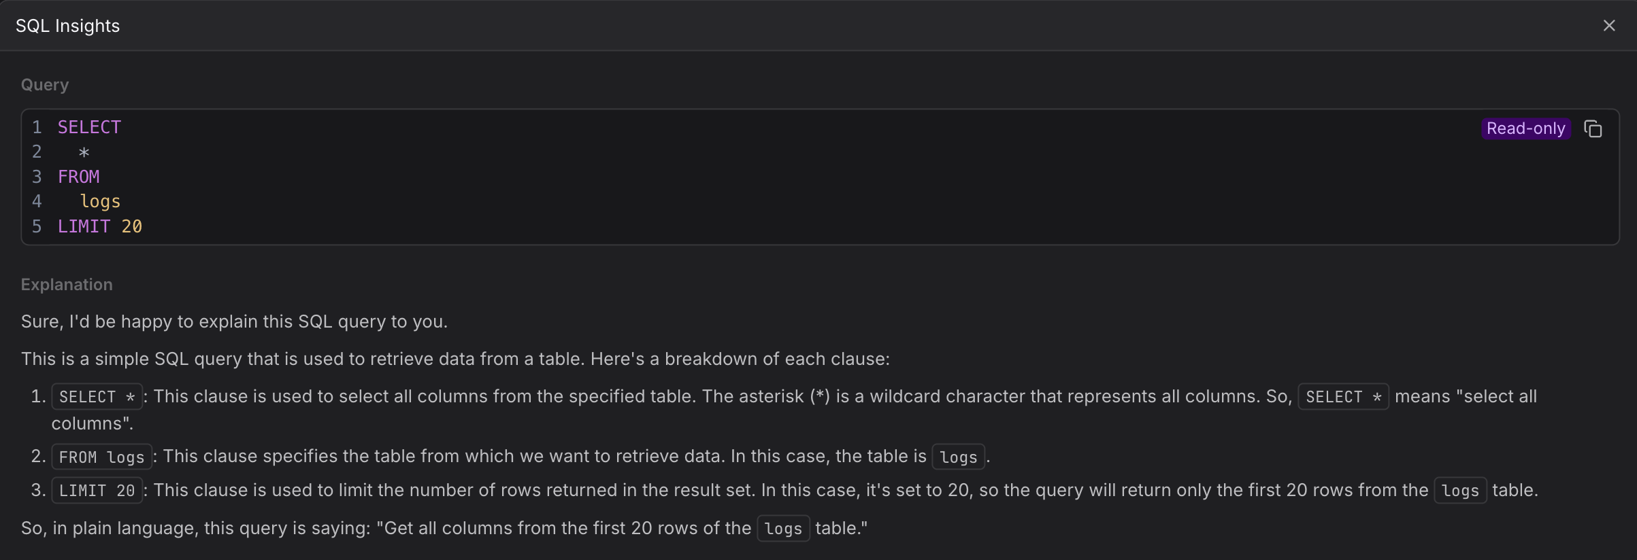This screenshot has height=560, width=1637.
Task: Click the LIMIT 20 code chip
Action: pos(96,490)
